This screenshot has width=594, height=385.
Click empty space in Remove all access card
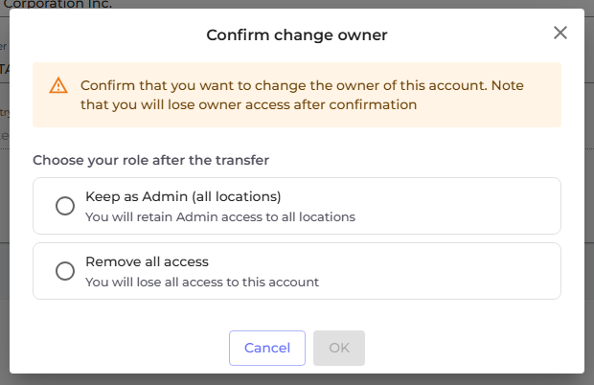tap(460, 271)
